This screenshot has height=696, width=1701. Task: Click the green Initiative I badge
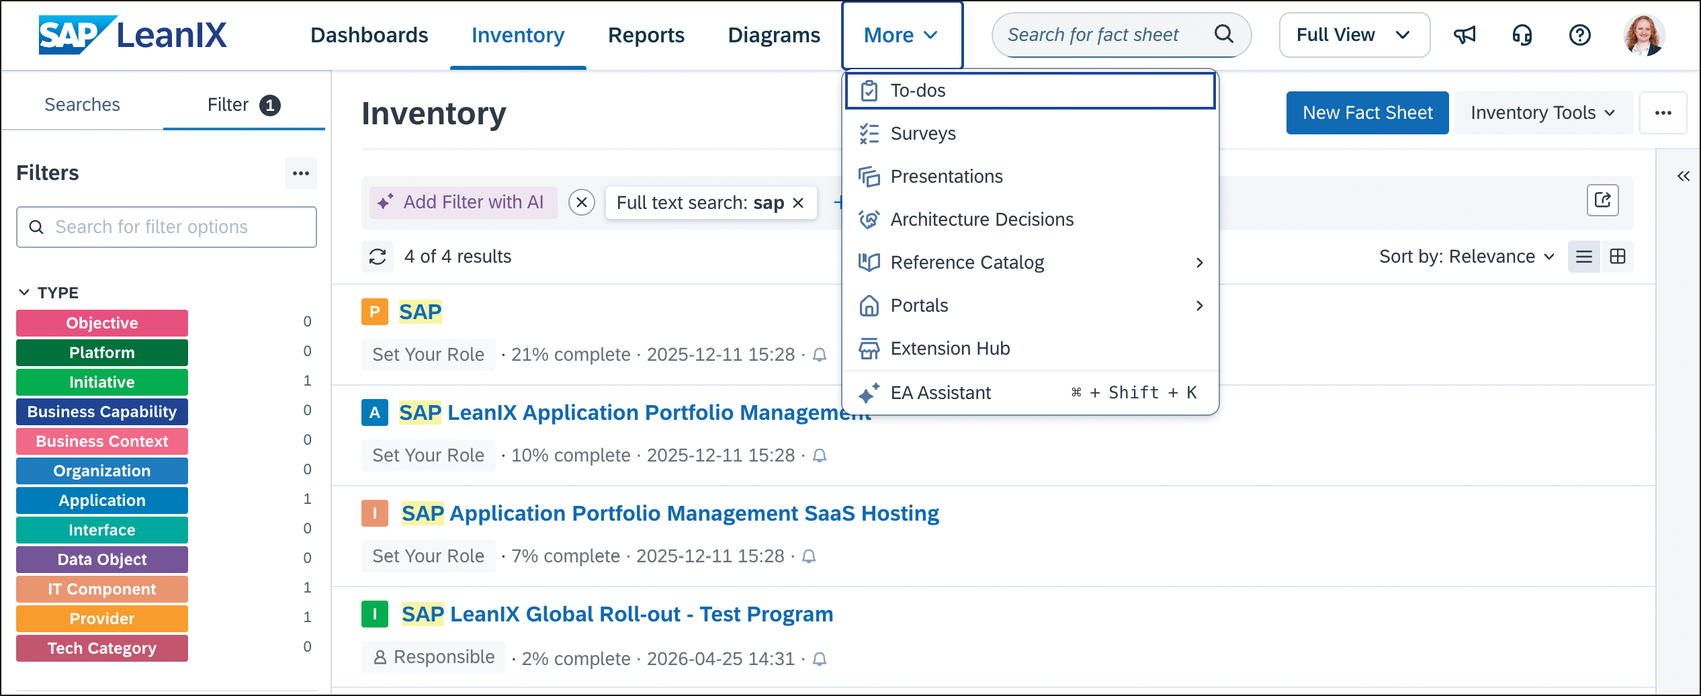[375, 614]
